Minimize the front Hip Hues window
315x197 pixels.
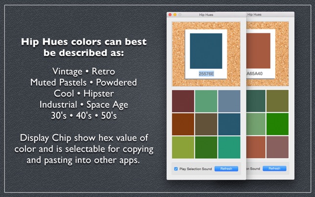coord(175,15)
